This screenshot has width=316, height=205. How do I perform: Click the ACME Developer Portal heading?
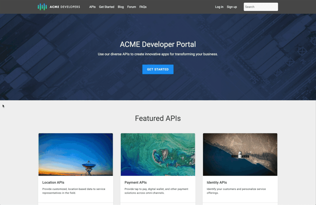pyautogui.click(x=158, y=44)
